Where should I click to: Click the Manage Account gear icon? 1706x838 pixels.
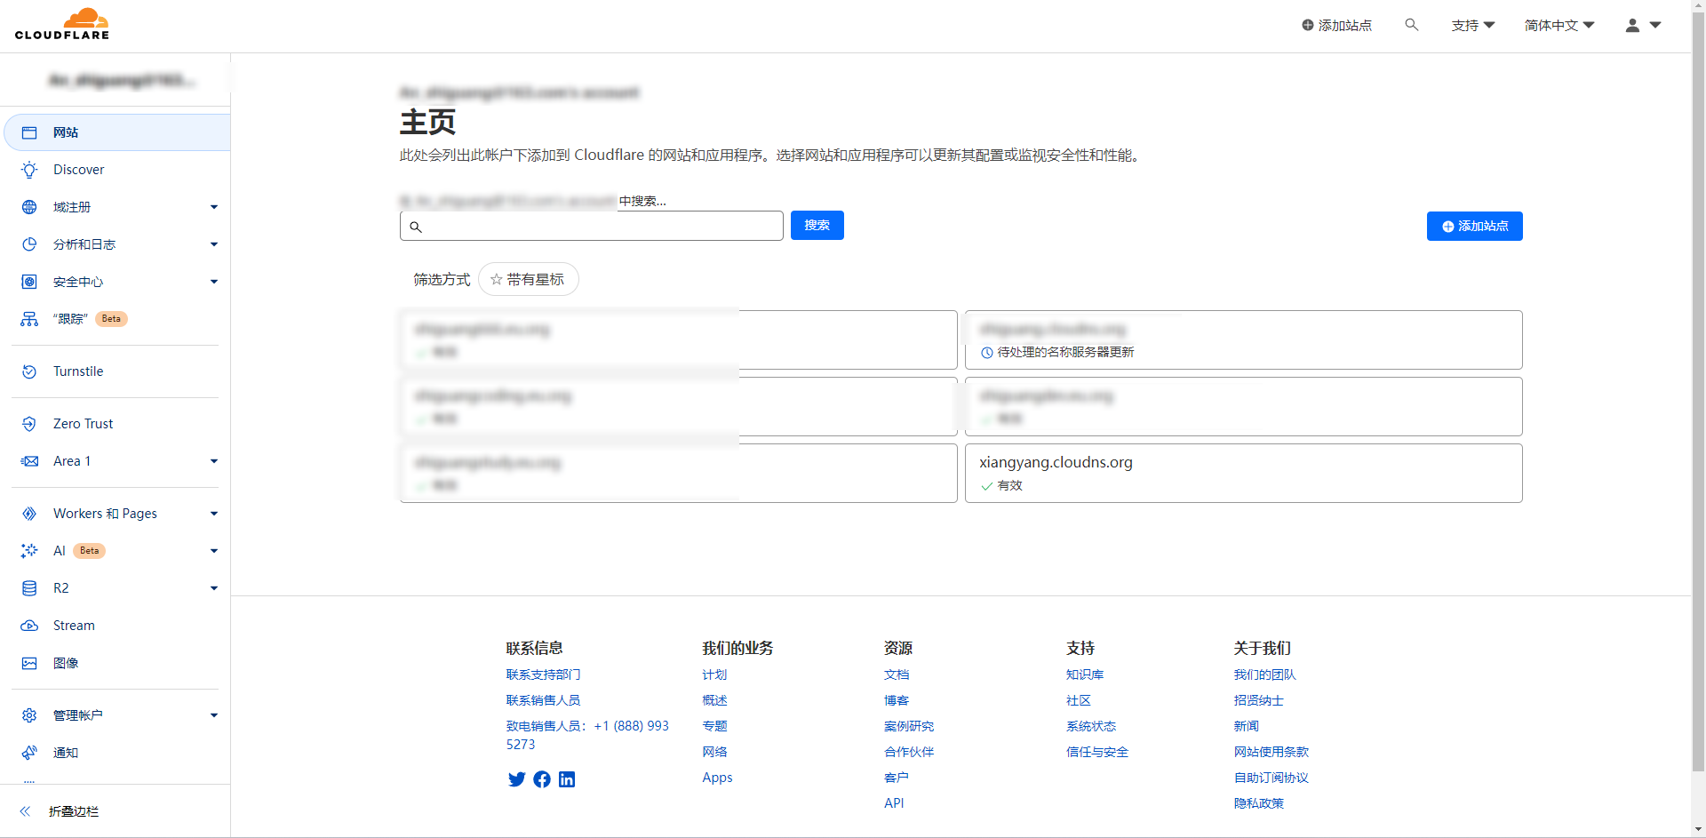[29, 715]
